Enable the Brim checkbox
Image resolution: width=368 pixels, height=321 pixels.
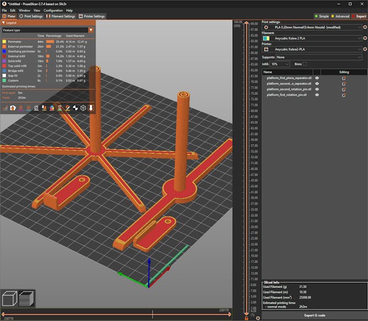click(x=305, y=64)
